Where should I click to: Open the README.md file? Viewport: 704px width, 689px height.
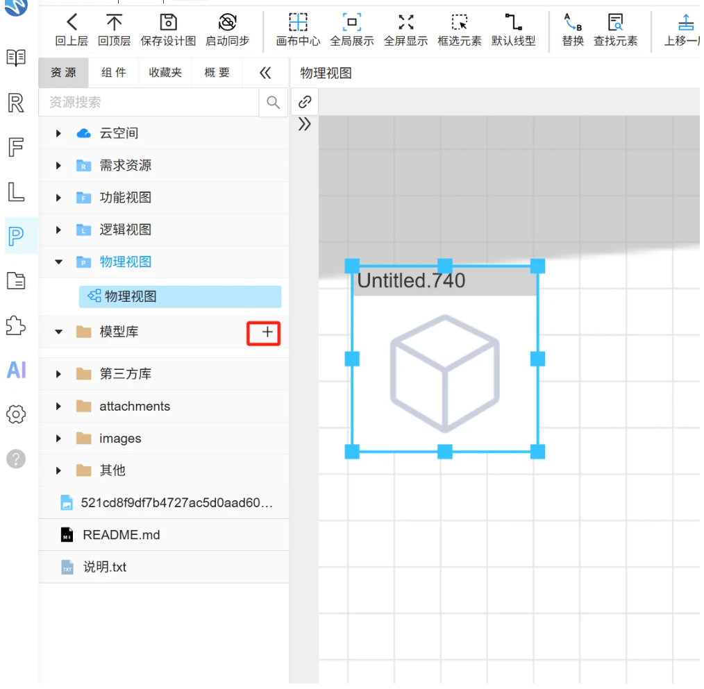click(121, 535)
